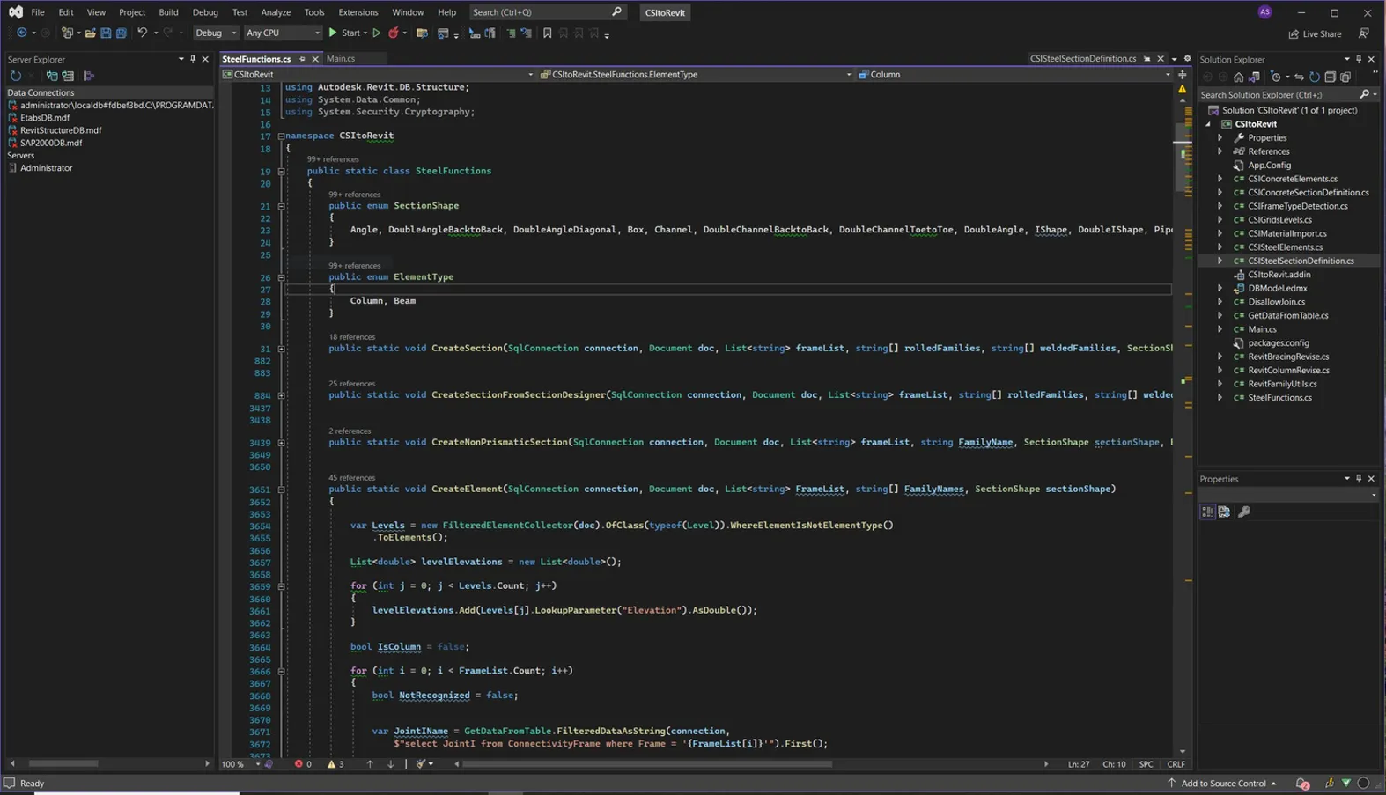Refresh the Solution Explorer tree
This screenshot has width=1386, height=795.
pos(1315,77)
